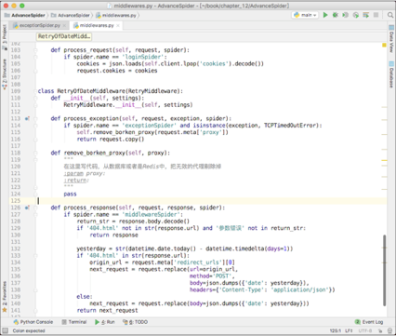Open the Project tool window from the left sidebar

(x=5, y=37)
